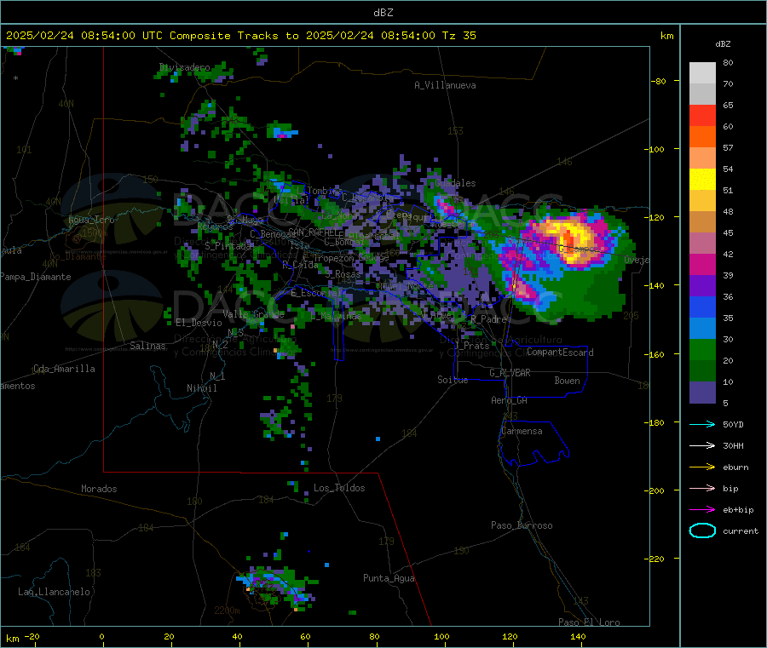Click the Morados map label
The image size is (767, 648).
point(100,489)
